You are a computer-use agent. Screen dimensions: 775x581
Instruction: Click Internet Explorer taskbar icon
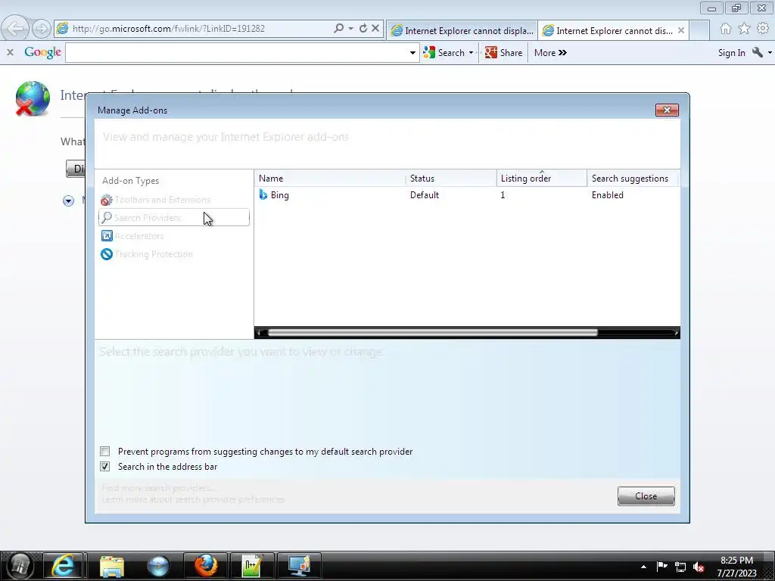tap(64, 566)
